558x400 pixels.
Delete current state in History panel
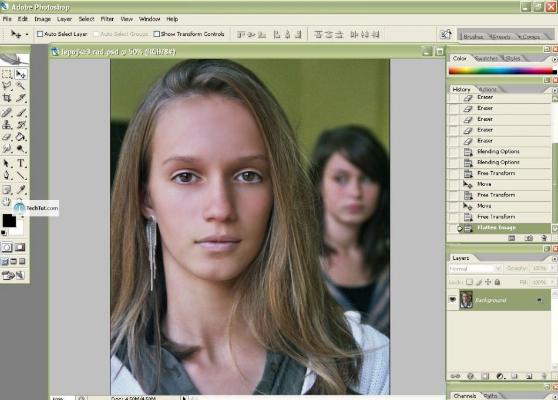pos(543,238)
